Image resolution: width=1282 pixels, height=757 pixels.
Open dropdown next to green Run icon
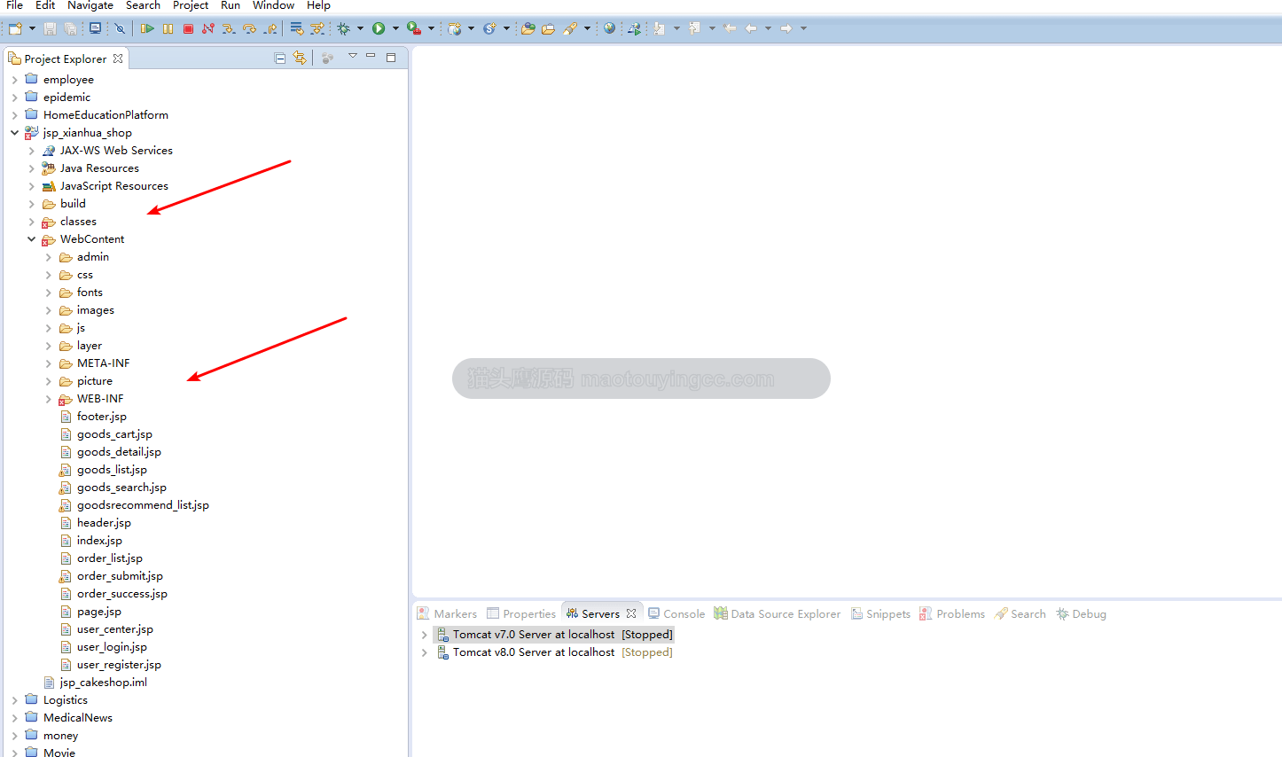coord(395,28)
